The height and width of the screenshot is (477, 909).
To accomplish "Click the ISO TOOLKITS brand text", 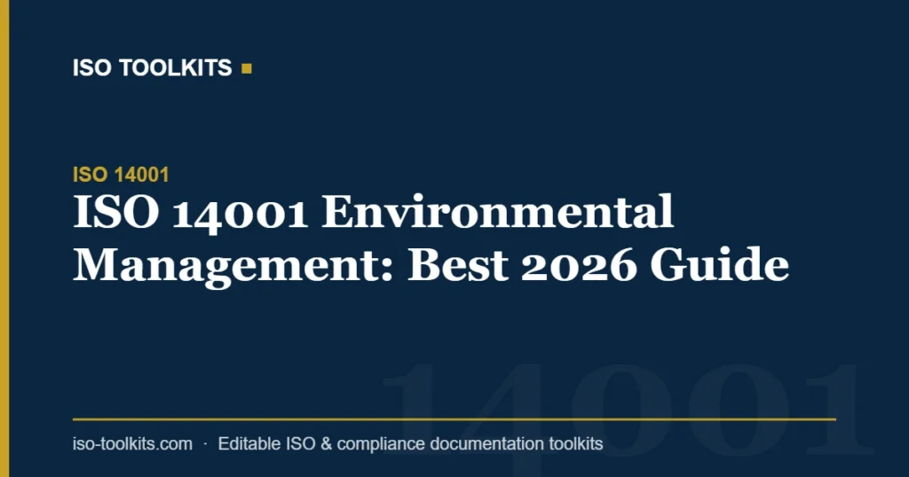I will click(x=152, y=68).
